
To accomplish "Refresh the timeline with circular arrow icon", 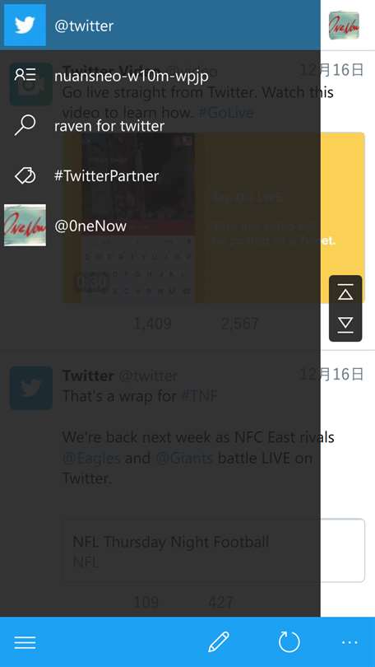I will 289,642.
